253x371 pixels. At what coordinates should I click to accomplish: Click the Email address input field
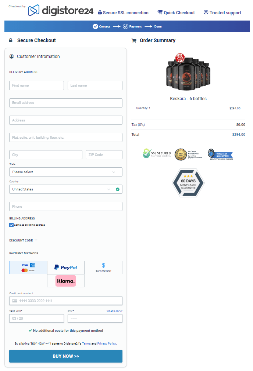(65, 103)
